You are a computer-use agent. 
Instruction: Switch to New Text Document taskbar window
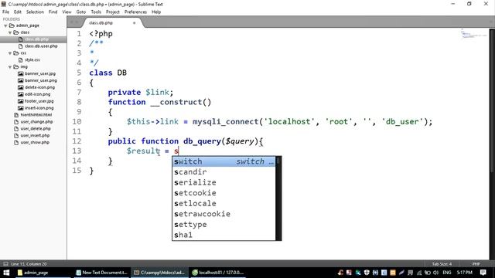point(101,273)
